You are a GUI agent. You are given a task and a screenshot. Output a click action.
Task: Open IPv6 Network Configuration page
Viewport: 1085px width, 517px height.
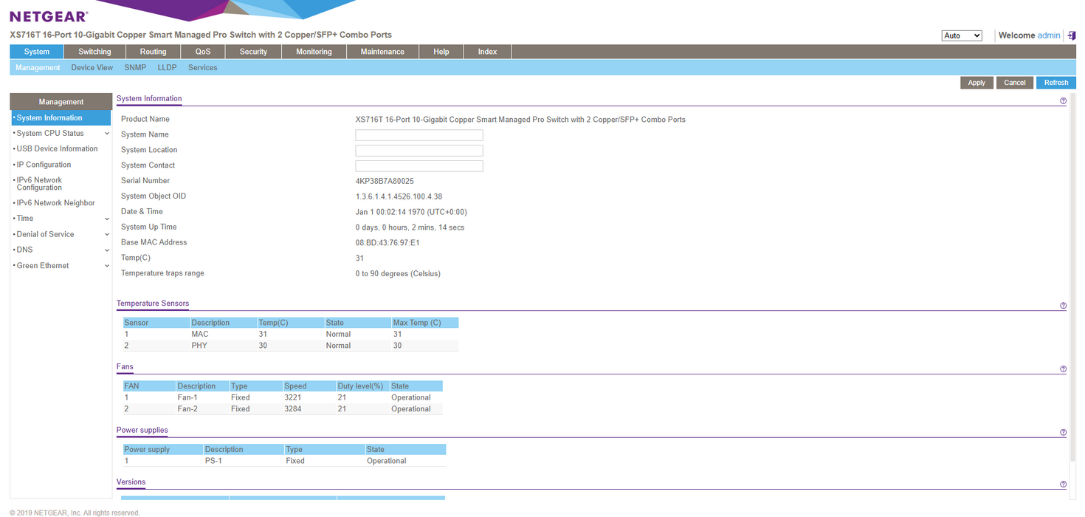point(40,184)
